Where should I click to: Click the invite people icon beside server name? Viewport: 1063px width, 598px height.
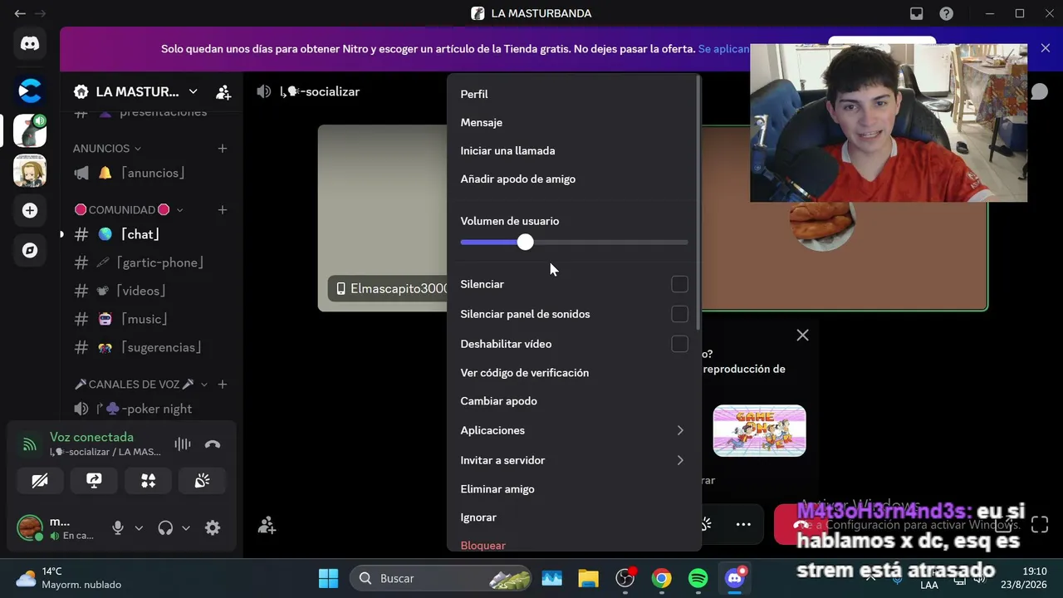[x=223, y=91]
